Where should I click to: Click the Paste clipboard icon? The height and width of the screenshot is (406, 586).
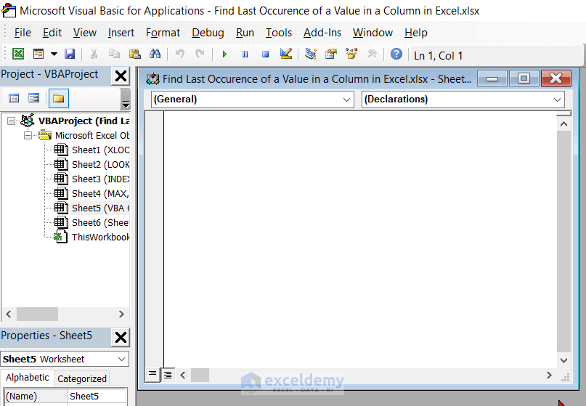[x=134, y=54]
